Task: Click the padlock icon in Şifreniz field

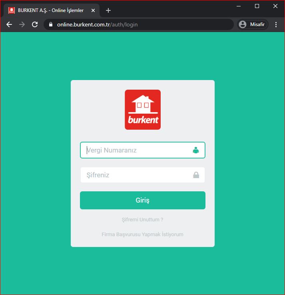Action: [196, 175]
